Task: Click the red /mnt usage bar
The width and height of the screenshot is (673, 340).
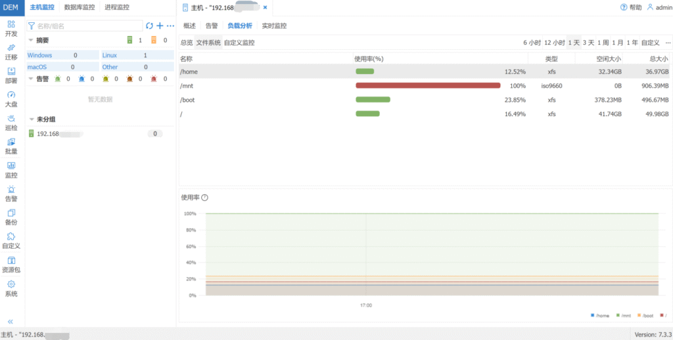Action: click(x=428, y=85)
